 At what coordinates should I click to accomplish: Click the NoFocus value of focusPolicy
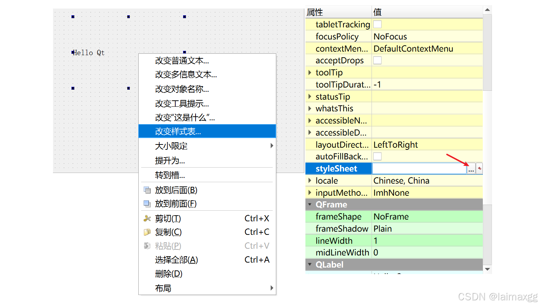(x=390, y=37)
